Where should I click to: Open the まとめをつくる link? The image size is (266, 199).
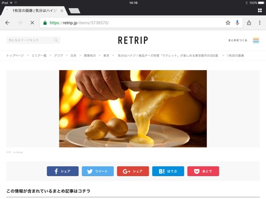[237, 40]
